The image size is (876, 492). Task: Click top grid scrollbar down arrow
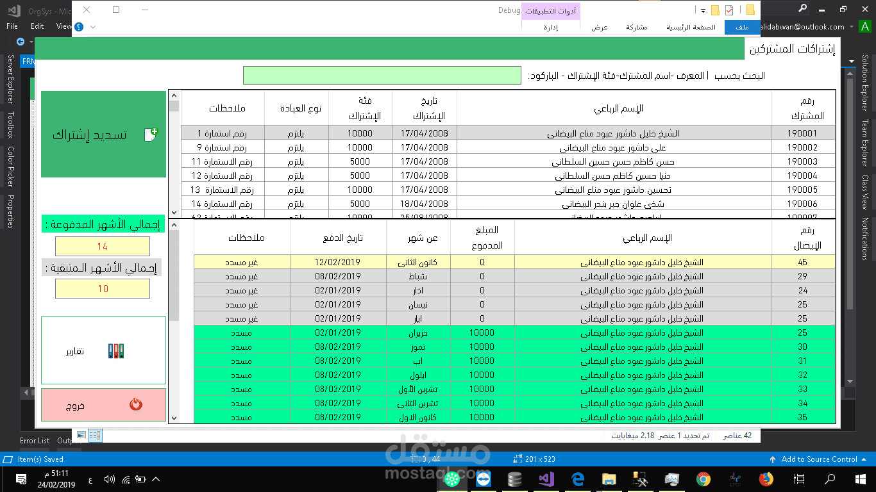[x=174, y=213]
